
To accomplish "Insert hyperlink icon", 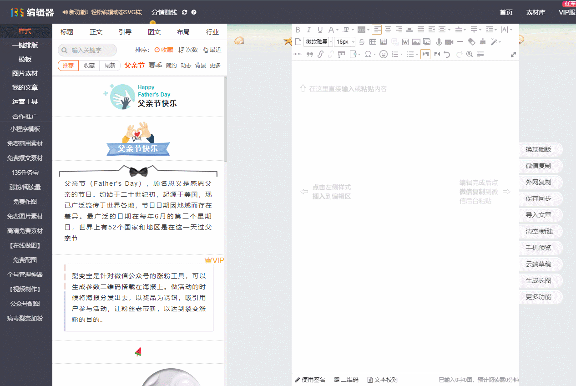I will pyautogui.click(x=320, y=54).
